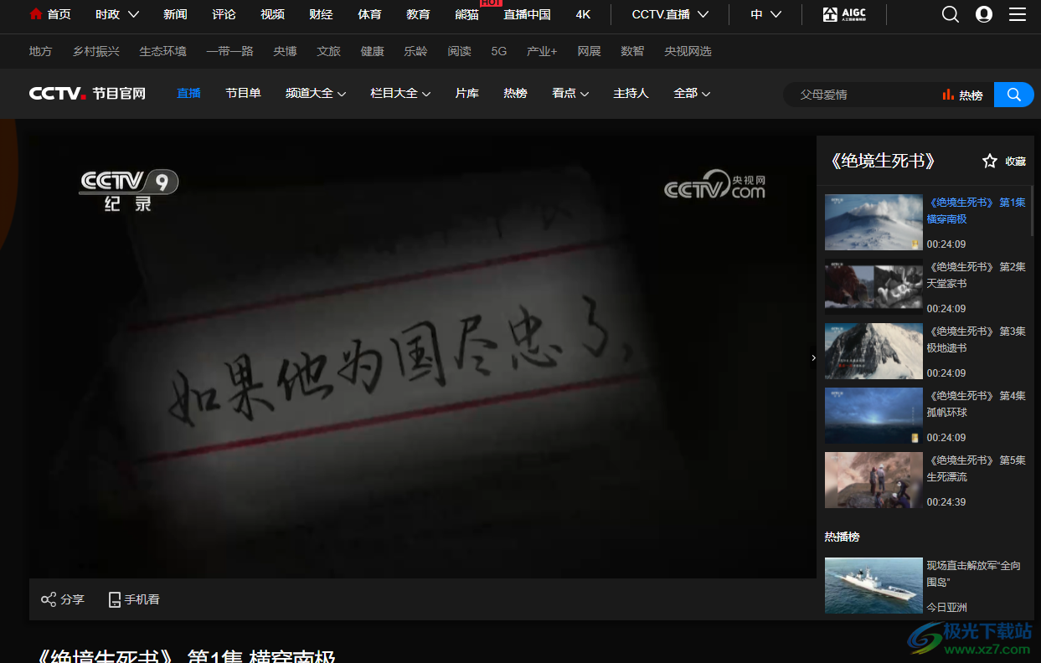Open 央博 link
Image resolution: width=1041 pixels, height=663 pixels.
point(285,51)
